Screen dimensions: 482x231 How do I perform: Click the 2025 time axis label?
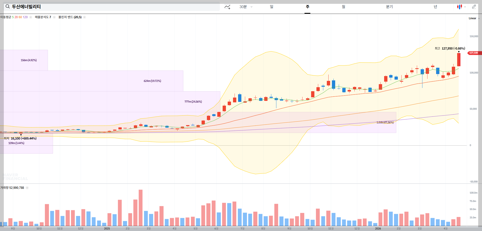click(107, 228)
